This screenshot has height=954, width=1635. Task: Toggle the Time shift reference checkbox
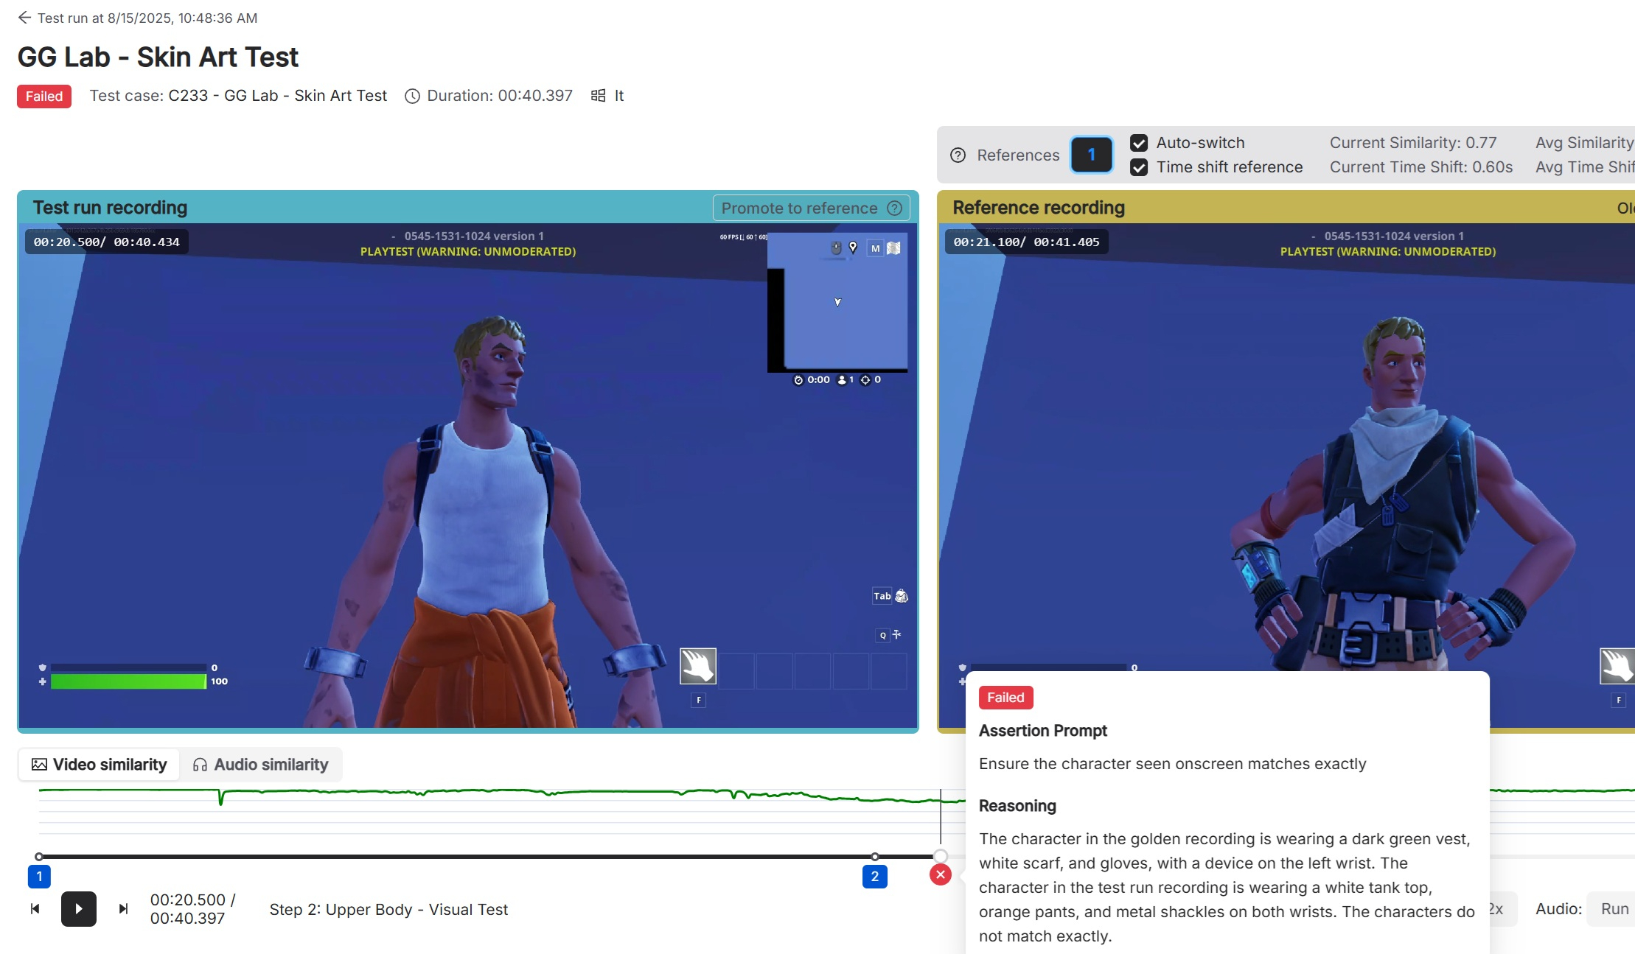(1139, 167)
